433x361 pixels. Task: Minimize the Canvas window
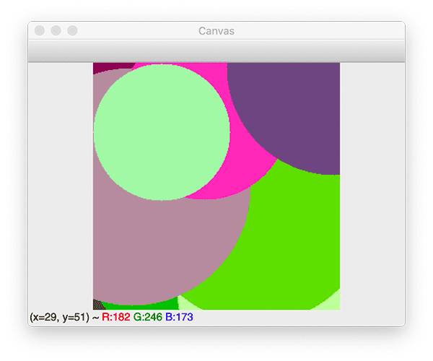pyautogui.click(x=56, y=30)
